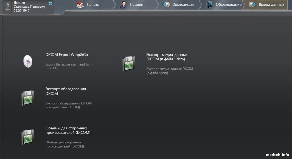Switch to the Начать tab
Viewport: 292px width, 159px height.
click(x=93, y=5)
